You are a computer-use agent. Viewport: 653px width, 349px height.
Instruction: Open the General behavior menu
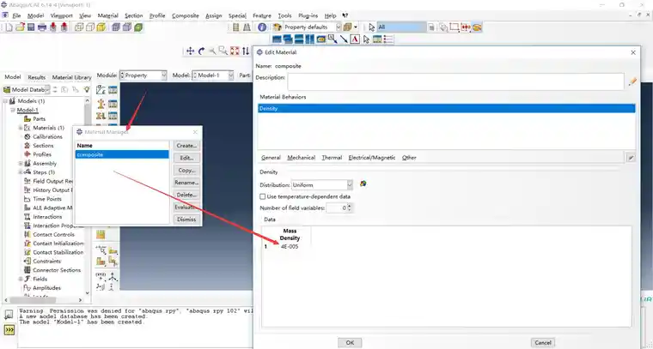[271, 158]
